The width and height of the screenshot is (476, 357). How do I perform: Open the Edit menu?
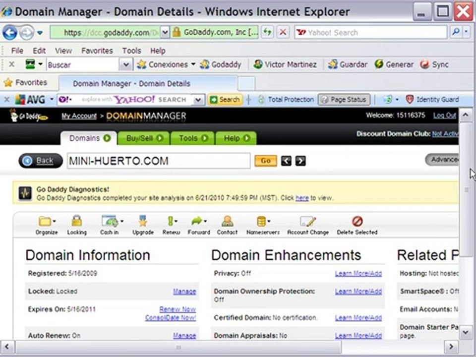click(x=39, y=51)
